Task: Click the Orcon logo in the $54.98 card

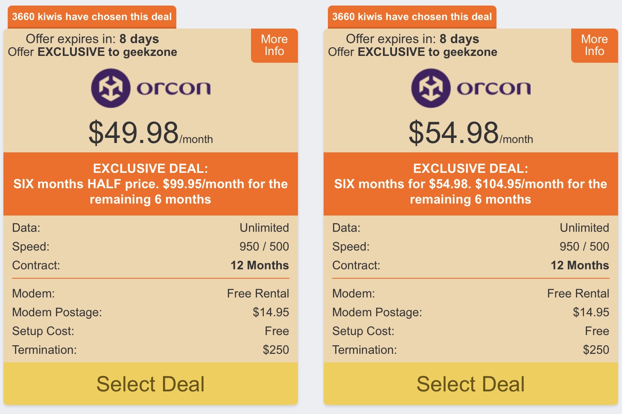Action: (x=431, y=88)
